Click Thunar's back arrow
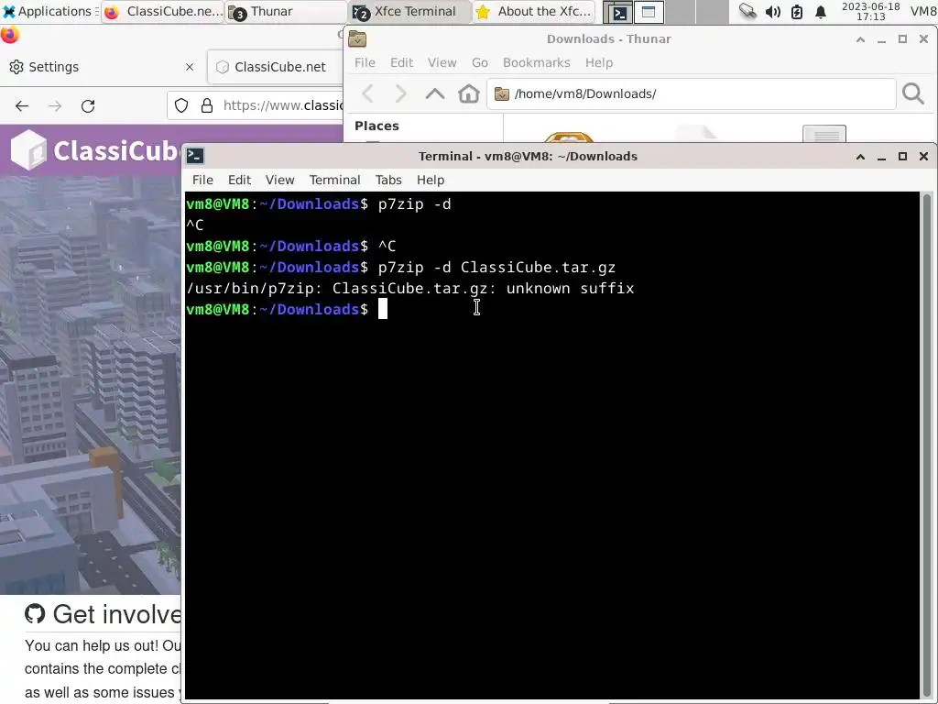The width and height of the screenshot is (938, 704). tap(368, 93)
